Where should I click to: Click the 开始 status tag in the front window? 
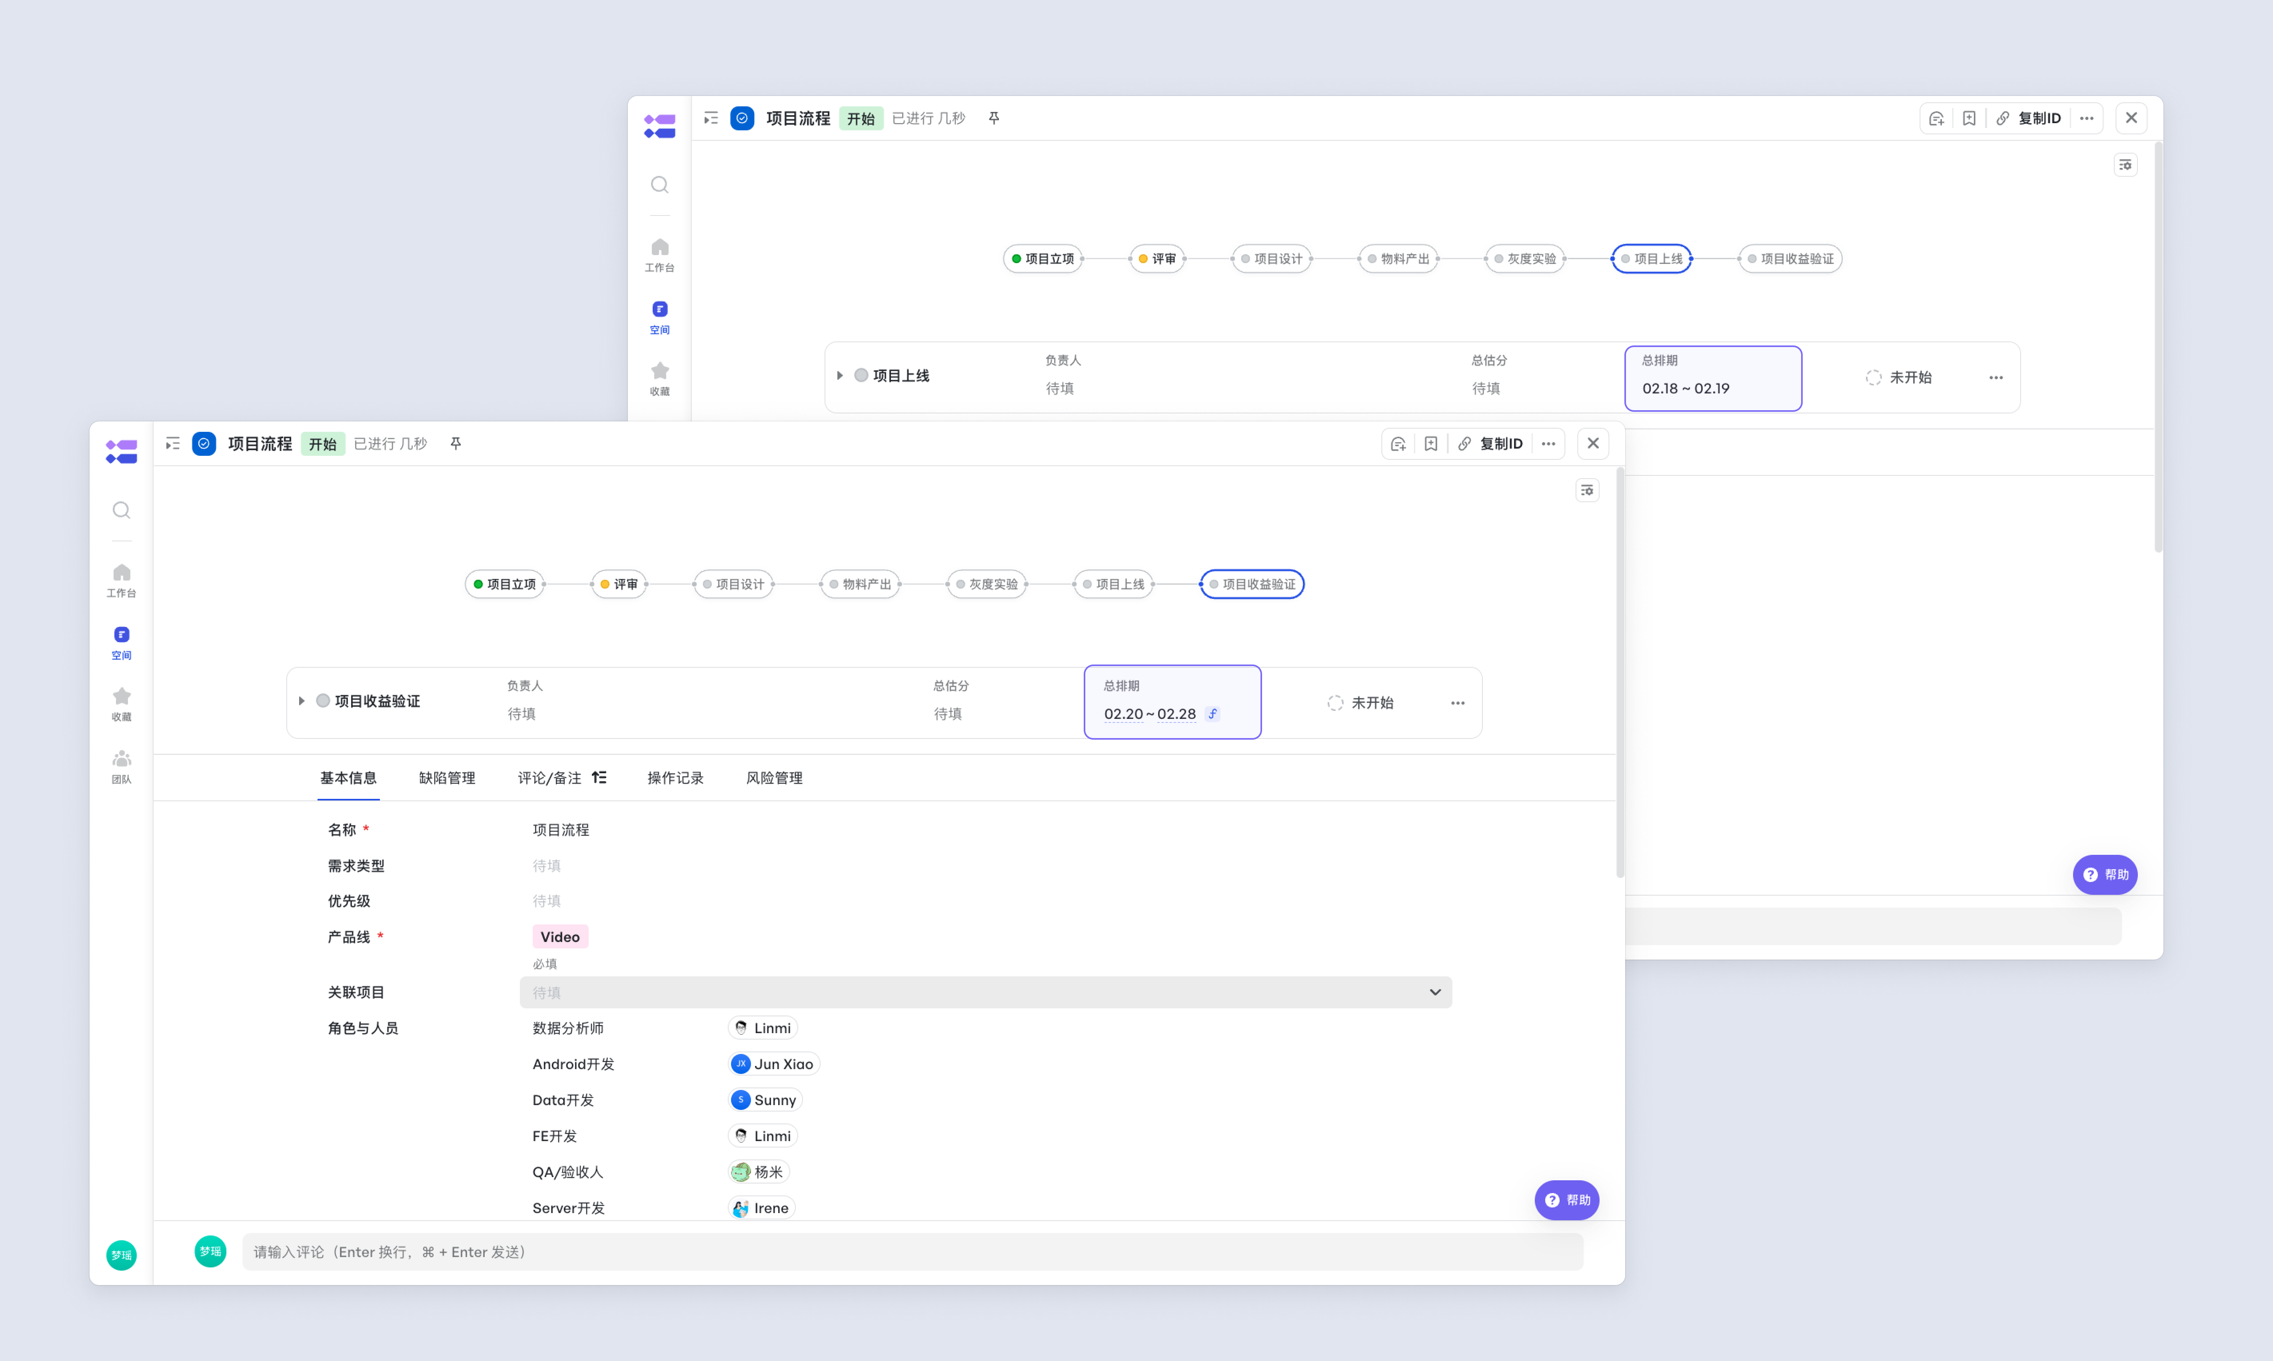[x=323, y=444]
